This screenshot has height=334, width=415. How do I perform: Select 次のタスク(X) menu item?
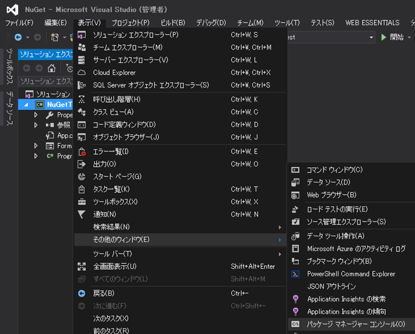[x=180, y=318]
